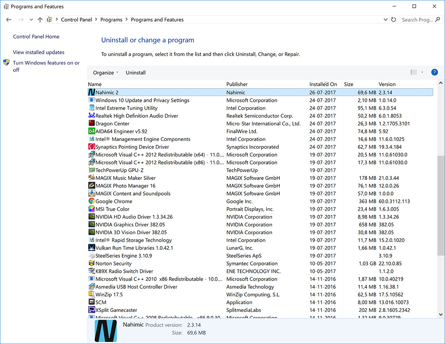Viewport: 445px width, 344px height.
Task: Click the AIDA64 Engineer green icon
Action: 92,131
